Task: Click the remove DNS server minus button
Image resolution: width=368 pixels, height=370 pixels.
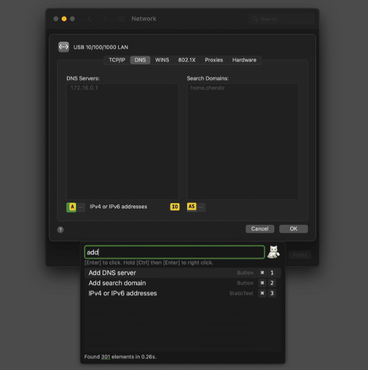Action: [x=80, y=207]
